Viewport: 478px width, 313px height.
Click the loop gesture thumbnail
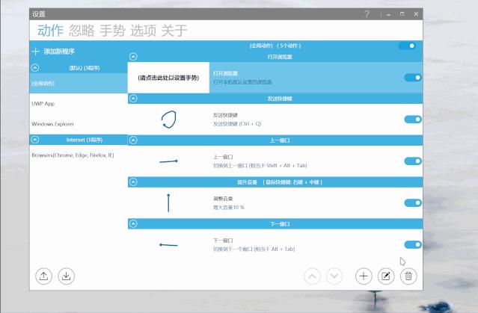[168, 120]
